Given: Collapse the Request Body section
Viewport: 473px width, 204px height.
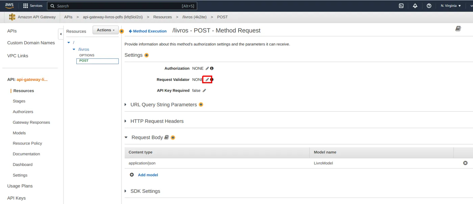Looking at the screenshot, I should coord(126,138).
